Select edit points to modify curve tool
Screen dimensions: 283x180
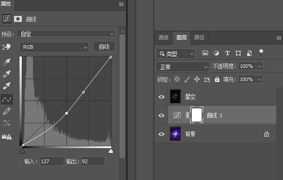click(x=7, y=99)
